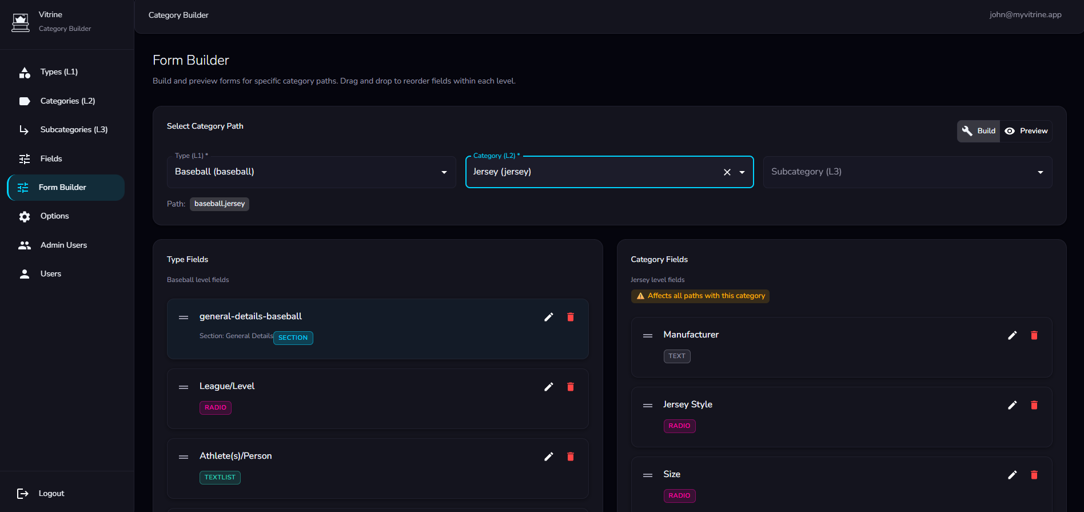
Task: Clear the Jersey category selection
Action: [727, 172]
